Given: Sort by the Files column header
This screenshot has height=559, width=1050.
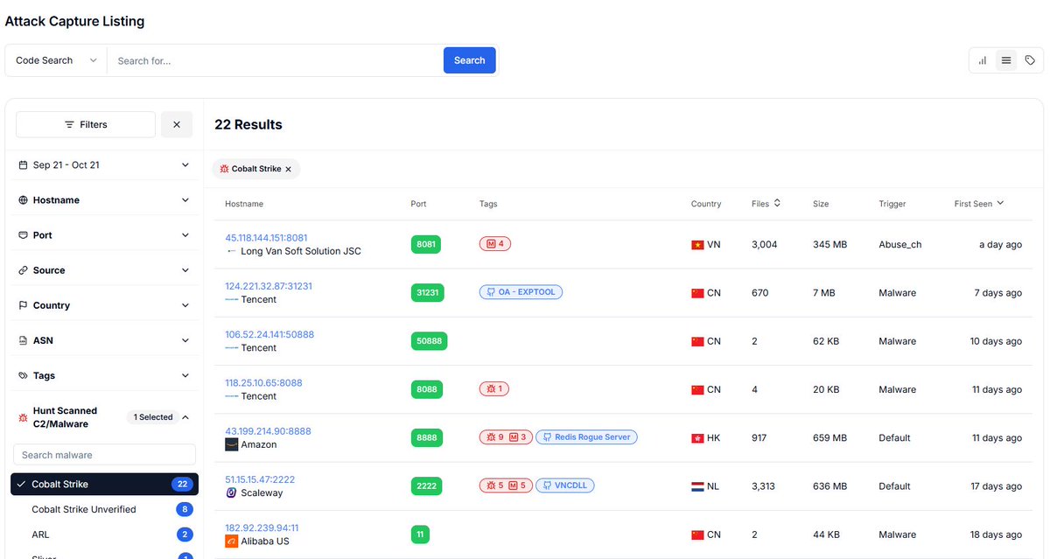Looking at the screenshot, I should 766,203.
